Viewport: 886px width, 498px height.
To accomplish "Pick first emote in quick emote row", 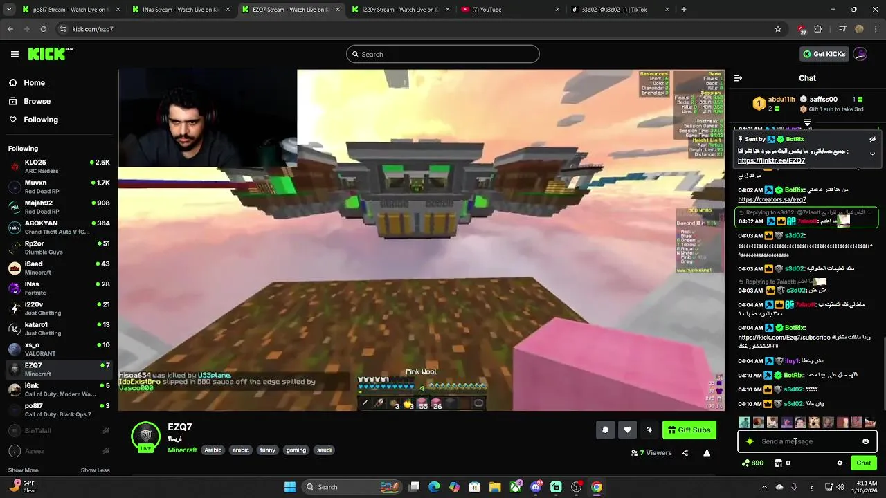I will 745,422.
